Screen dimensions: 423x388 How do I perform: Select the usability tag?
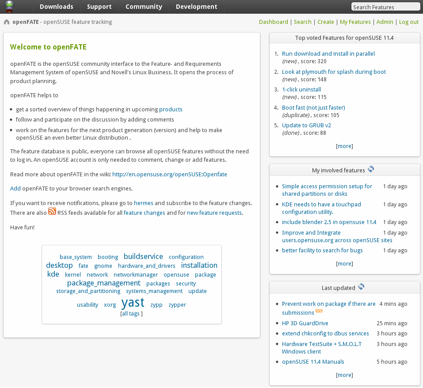[88, 304]
